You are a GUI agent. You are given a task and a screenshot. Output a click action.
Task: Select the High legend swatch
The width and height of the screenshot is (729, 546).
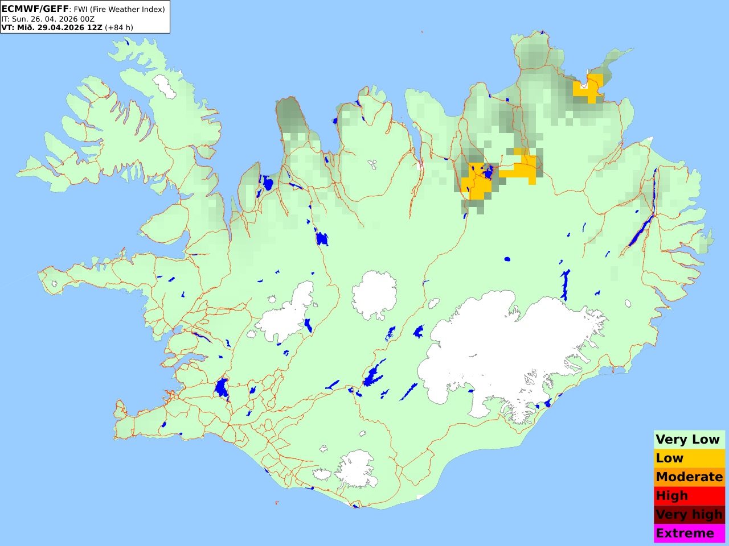(x=689, y=495)
